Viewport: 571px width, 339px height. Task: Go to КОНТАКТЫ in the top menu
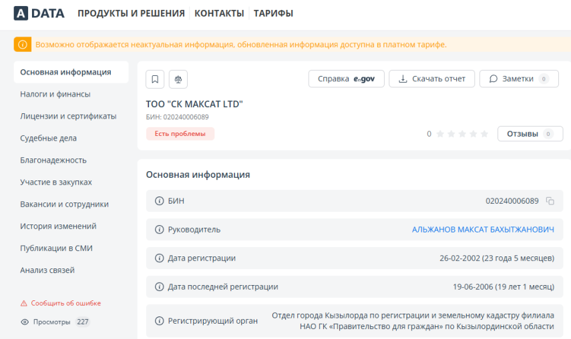(x=219, y=13)
